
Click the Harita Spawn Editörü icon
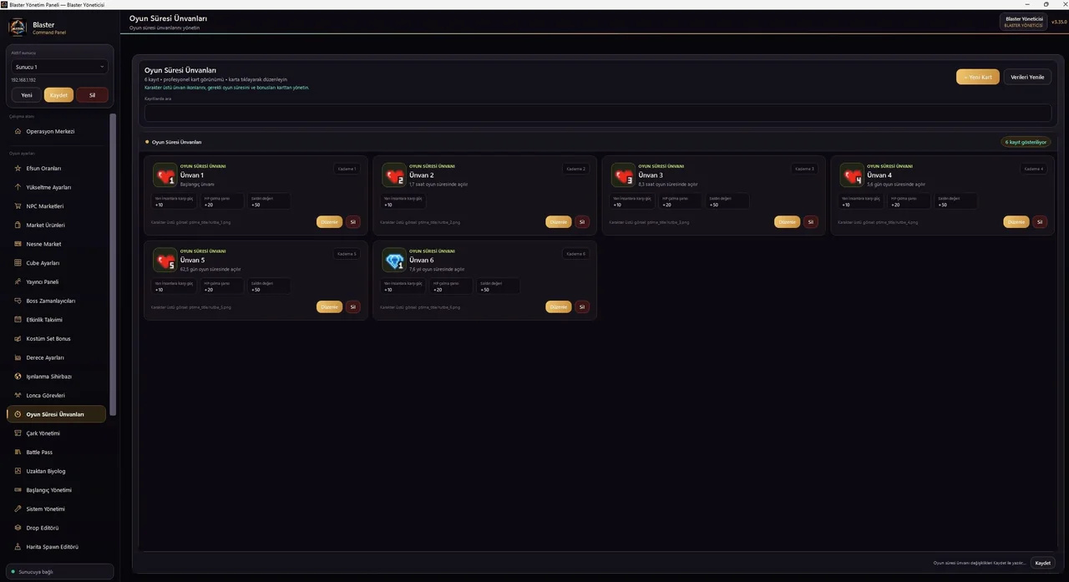pyautogui.click(x=18, y=547)
